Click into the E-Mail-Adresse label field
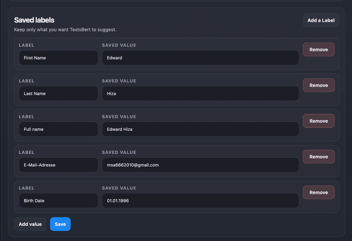The image size is (352, 241). tap(58, 165)
